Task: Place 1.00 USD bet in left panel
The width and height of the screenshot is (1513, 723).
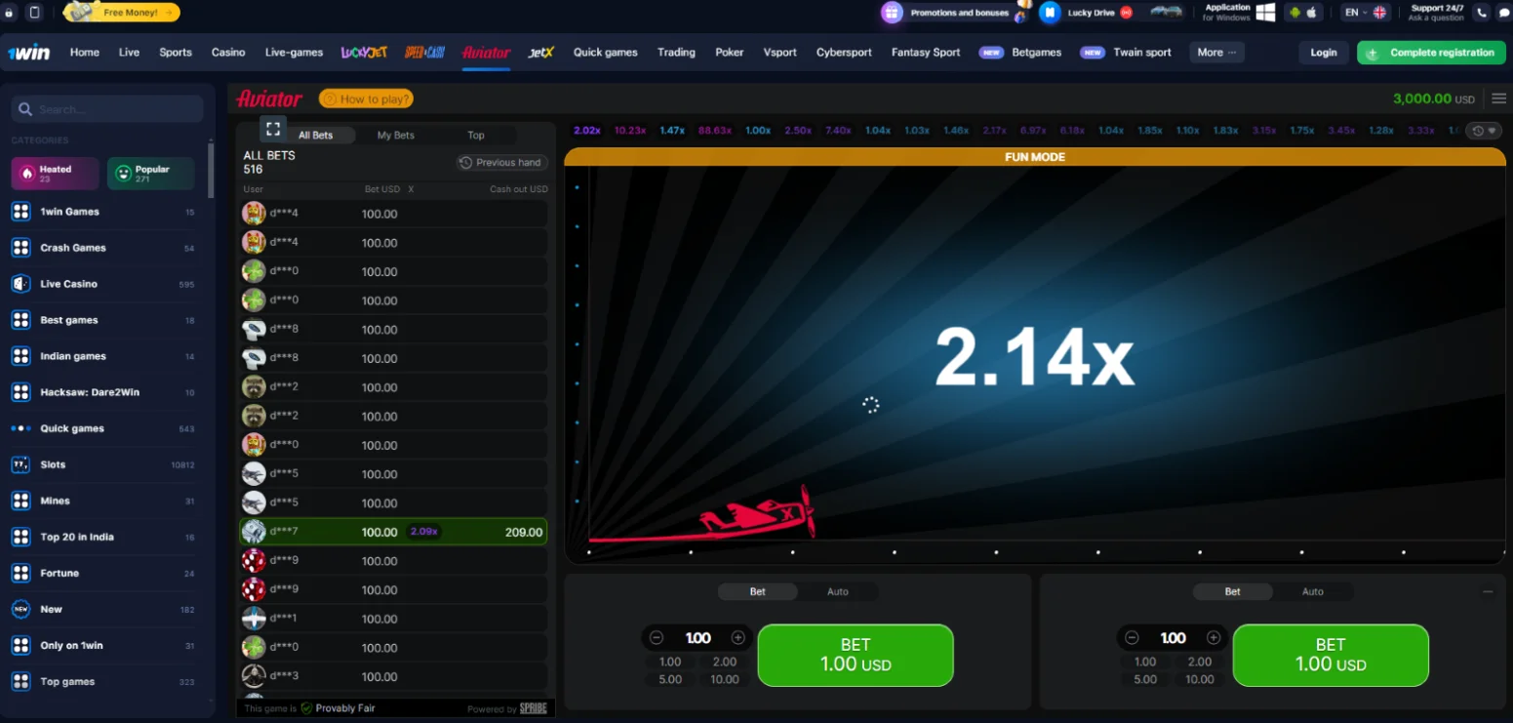Action: point(856,656)
